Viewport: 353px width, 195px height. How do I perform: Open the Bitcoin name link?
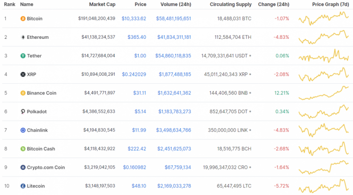(x=35, y=18)
